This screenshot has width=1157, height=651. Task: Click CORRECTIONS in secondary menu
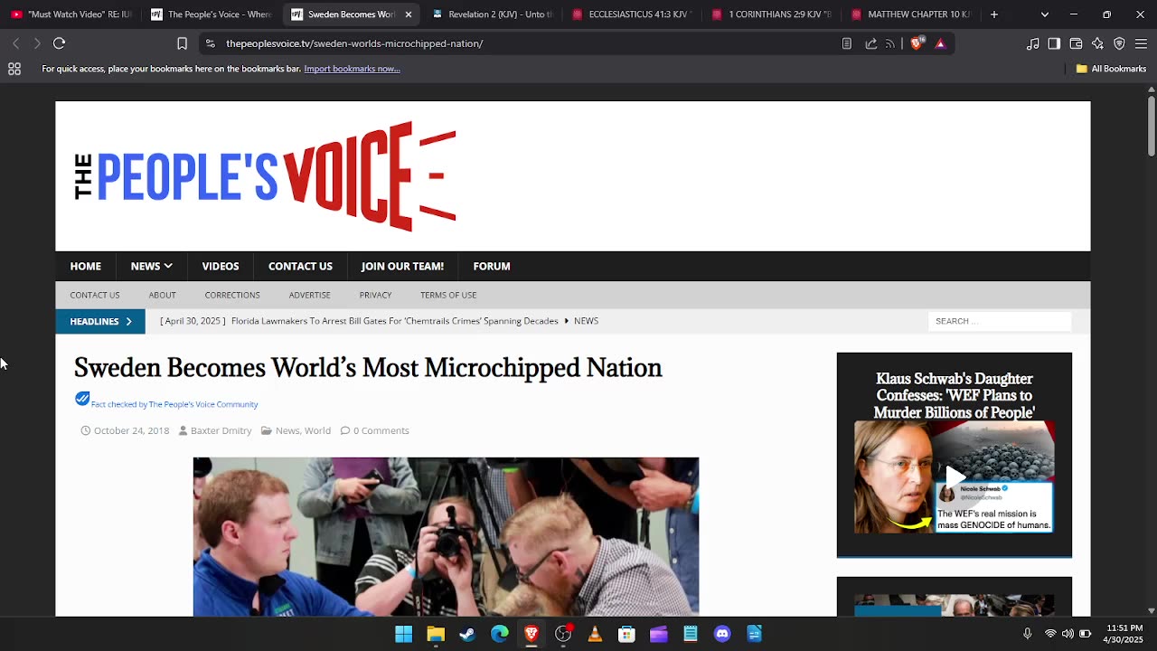232,295
